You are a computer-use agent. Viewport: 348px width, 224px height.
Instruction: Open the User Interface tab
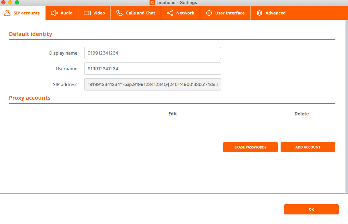pyautogui.click(x=225, y=13)
